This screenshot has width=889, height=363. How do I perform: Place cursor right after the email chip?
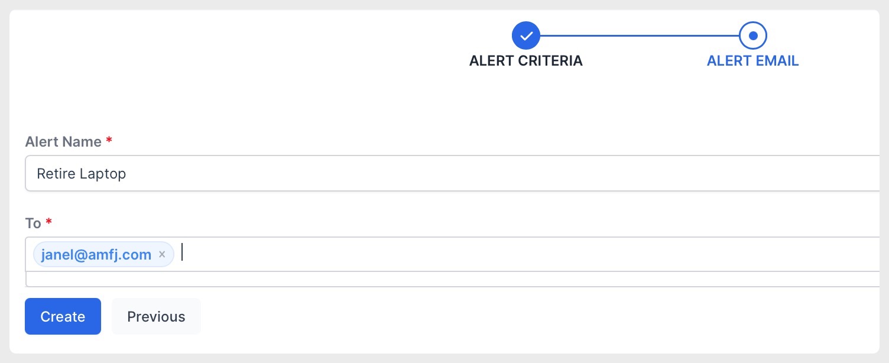[183, 253]
